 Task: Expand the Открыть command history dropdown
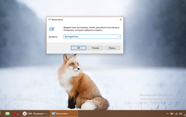click(x=119, y=37)
